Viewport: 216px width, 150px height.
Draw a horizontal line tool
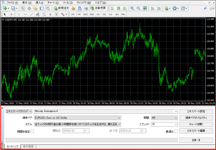(x=25, y=14)
